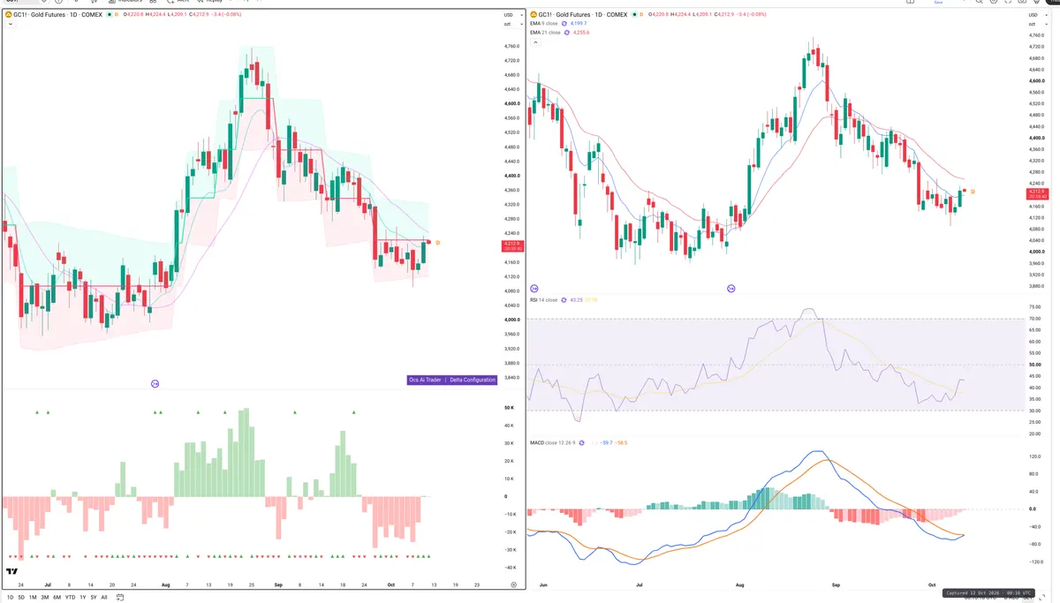Click the Aug label on right time axis
1060x603 pixels.
pyautogui.click(x=739, y=584)
